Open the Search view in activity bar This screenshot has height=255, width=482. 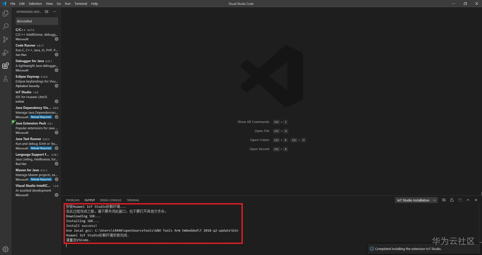tap(6, 26)
